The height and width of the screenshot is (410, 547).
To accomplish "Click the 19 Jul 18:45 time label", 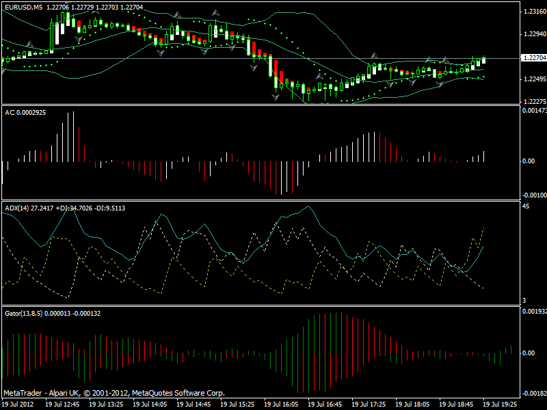I will [x=456, y=405].
